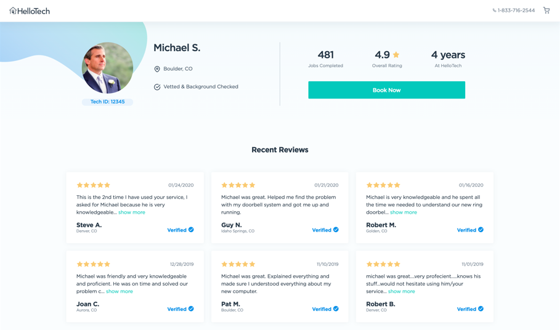This screenshot has height=330, width=560.
Task: Click the 1-833-716-2544 phone number link
Action: pos(516,10)
